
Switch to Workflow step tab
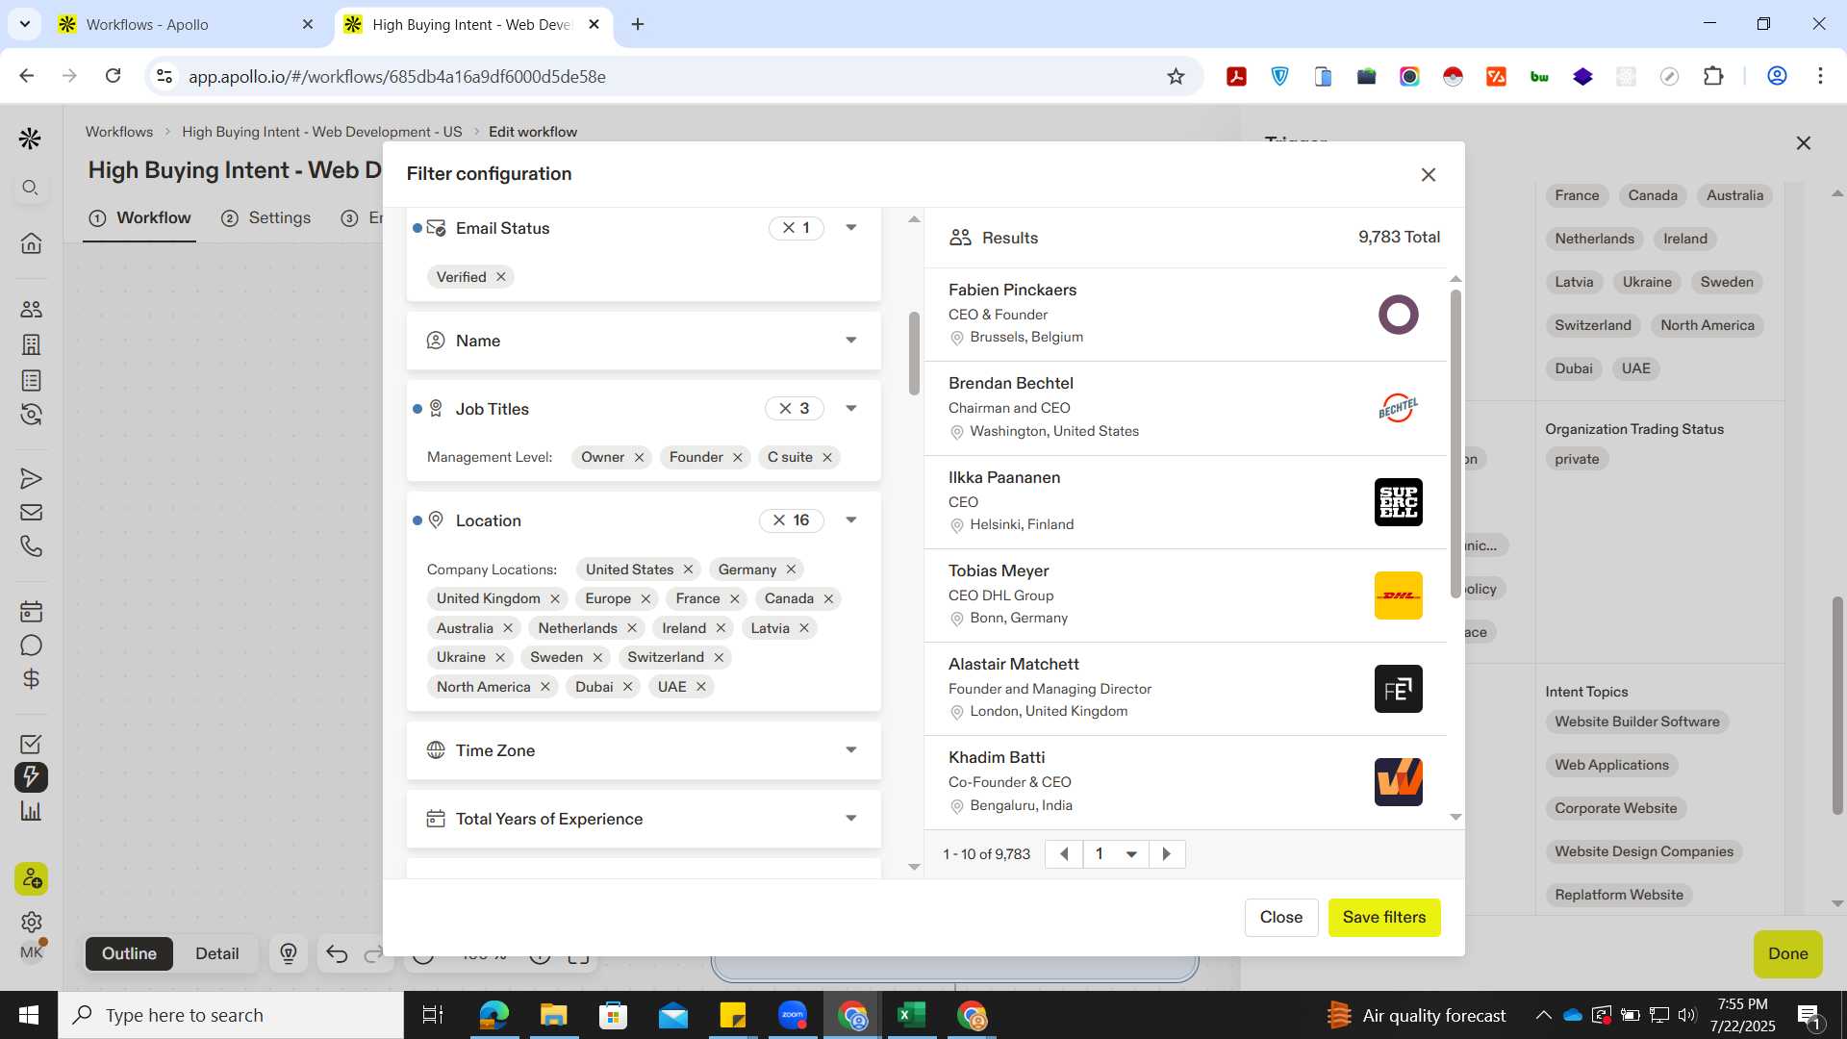tap(140, 218)
